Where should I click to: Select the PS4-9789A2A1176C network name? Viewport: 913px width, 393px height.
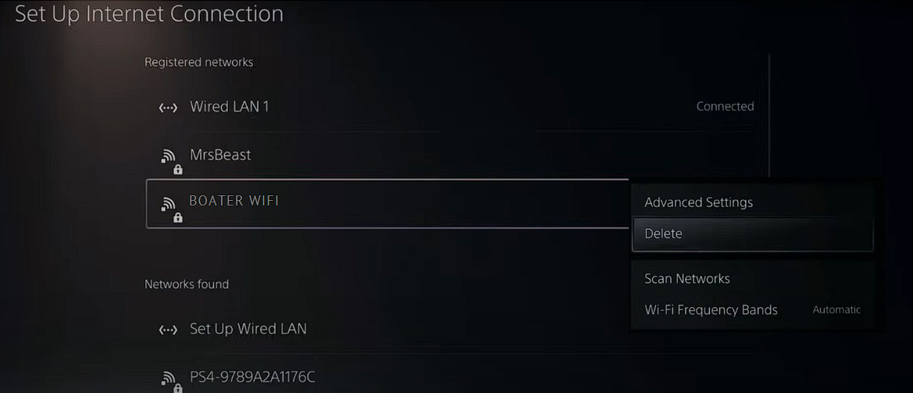point(252,377)
